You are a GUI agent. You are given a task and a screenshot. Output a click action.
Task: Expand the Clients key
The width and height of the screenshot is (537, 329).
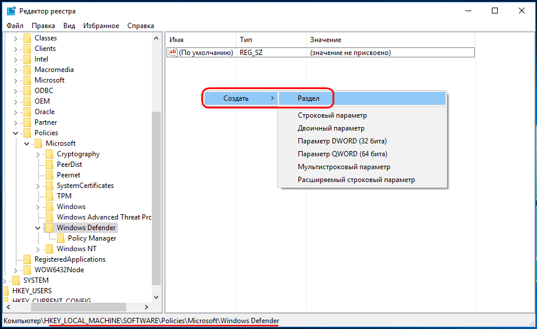tap(15, 49)
